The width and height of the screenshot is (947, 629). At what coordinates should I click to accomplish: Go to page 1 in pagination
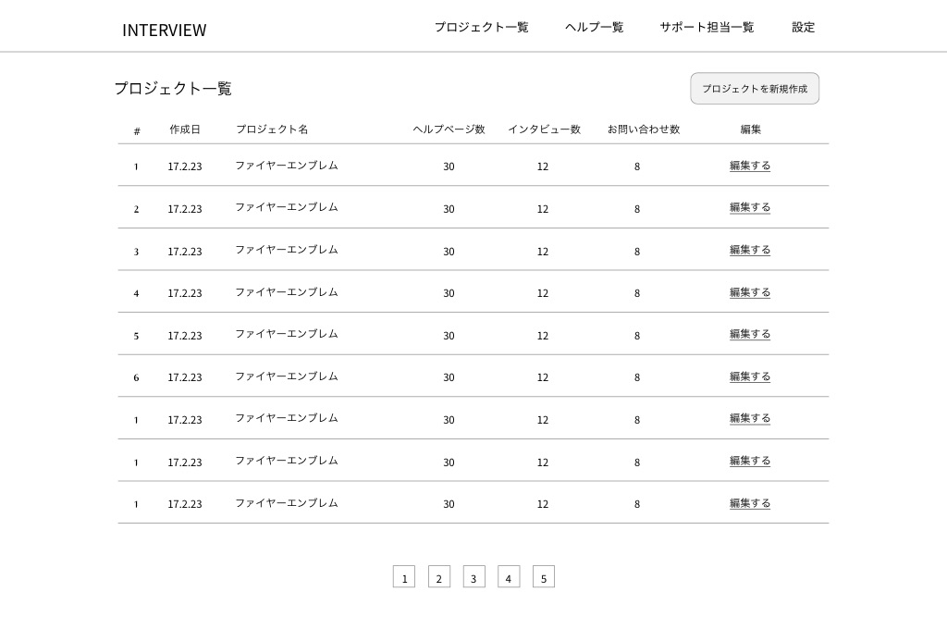[x=404, y=576]
